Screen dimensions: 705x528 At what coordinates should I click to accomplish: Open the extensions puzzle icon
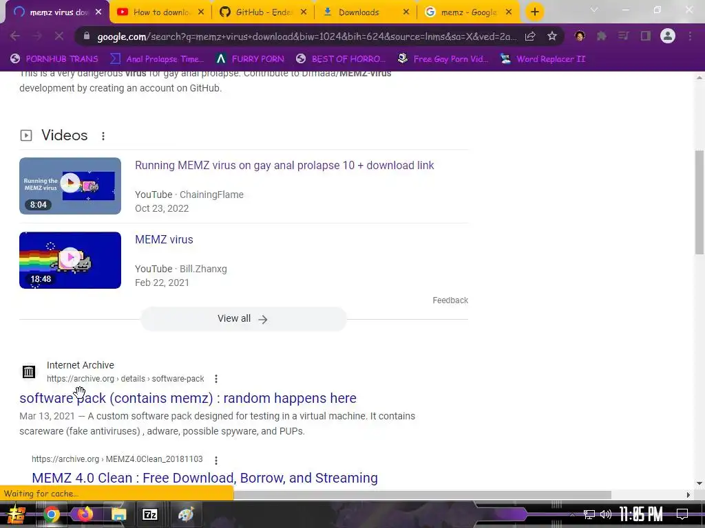pos(602,36)
